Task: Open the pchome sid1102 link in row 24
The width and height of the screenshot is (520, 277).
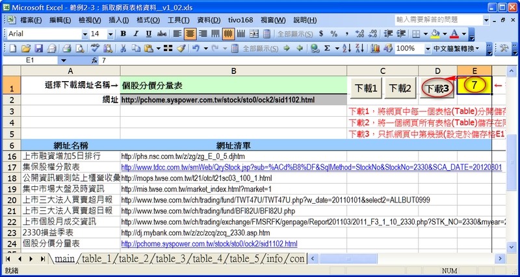Action: [209, 244]
